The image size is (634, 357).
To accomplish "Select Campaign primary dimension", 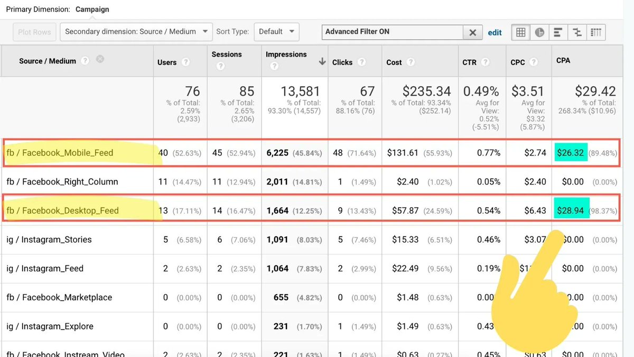I will click(x=92, y=10).
